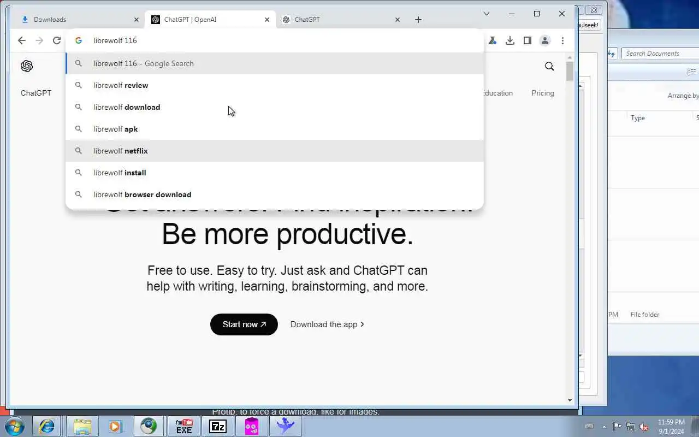Image resolution: width=699 pixels, height=437 pixels.
Task: Open Windows Explorer from the taskbar
Action: tap(82, 426)
